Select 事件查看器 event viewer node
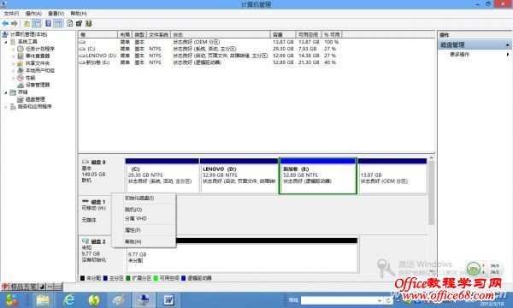Image resolution: width=513 pixels, height=308 pixels. pyautogui.click(x=38, y=56)
